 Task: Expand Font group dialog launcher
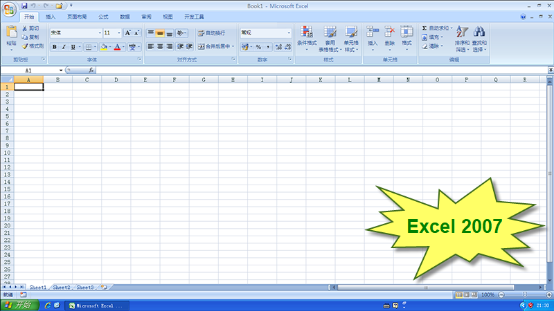[x=139, y=59]
